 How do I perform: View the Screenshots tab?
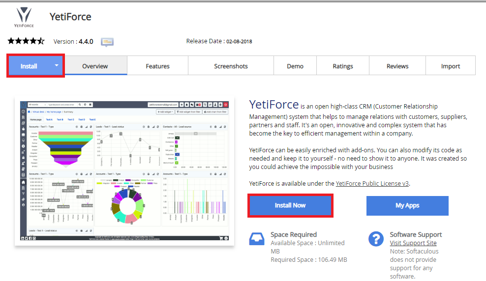[231, 66]
